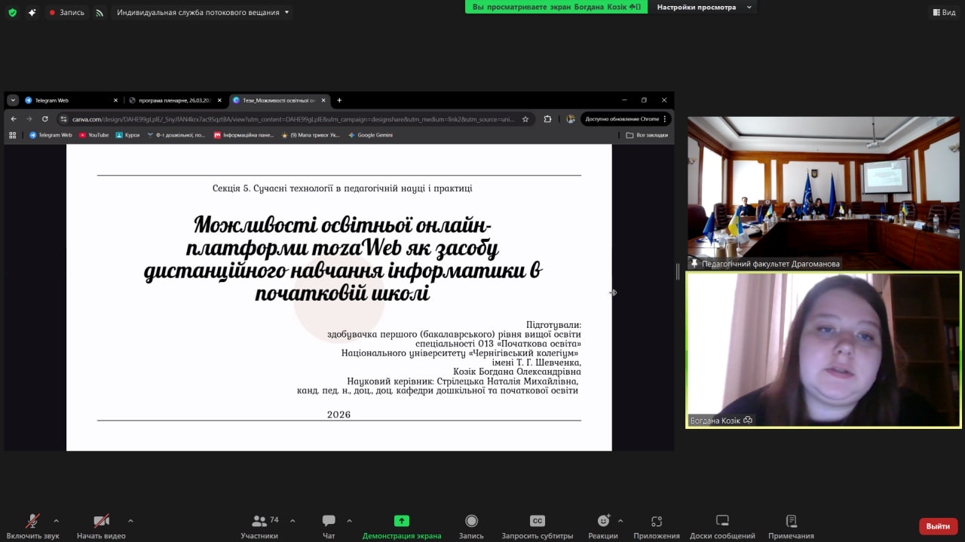The width and height of the screenshot is (965, 542).
Task: Open the Реакции reactions menu
Action: 603,521
